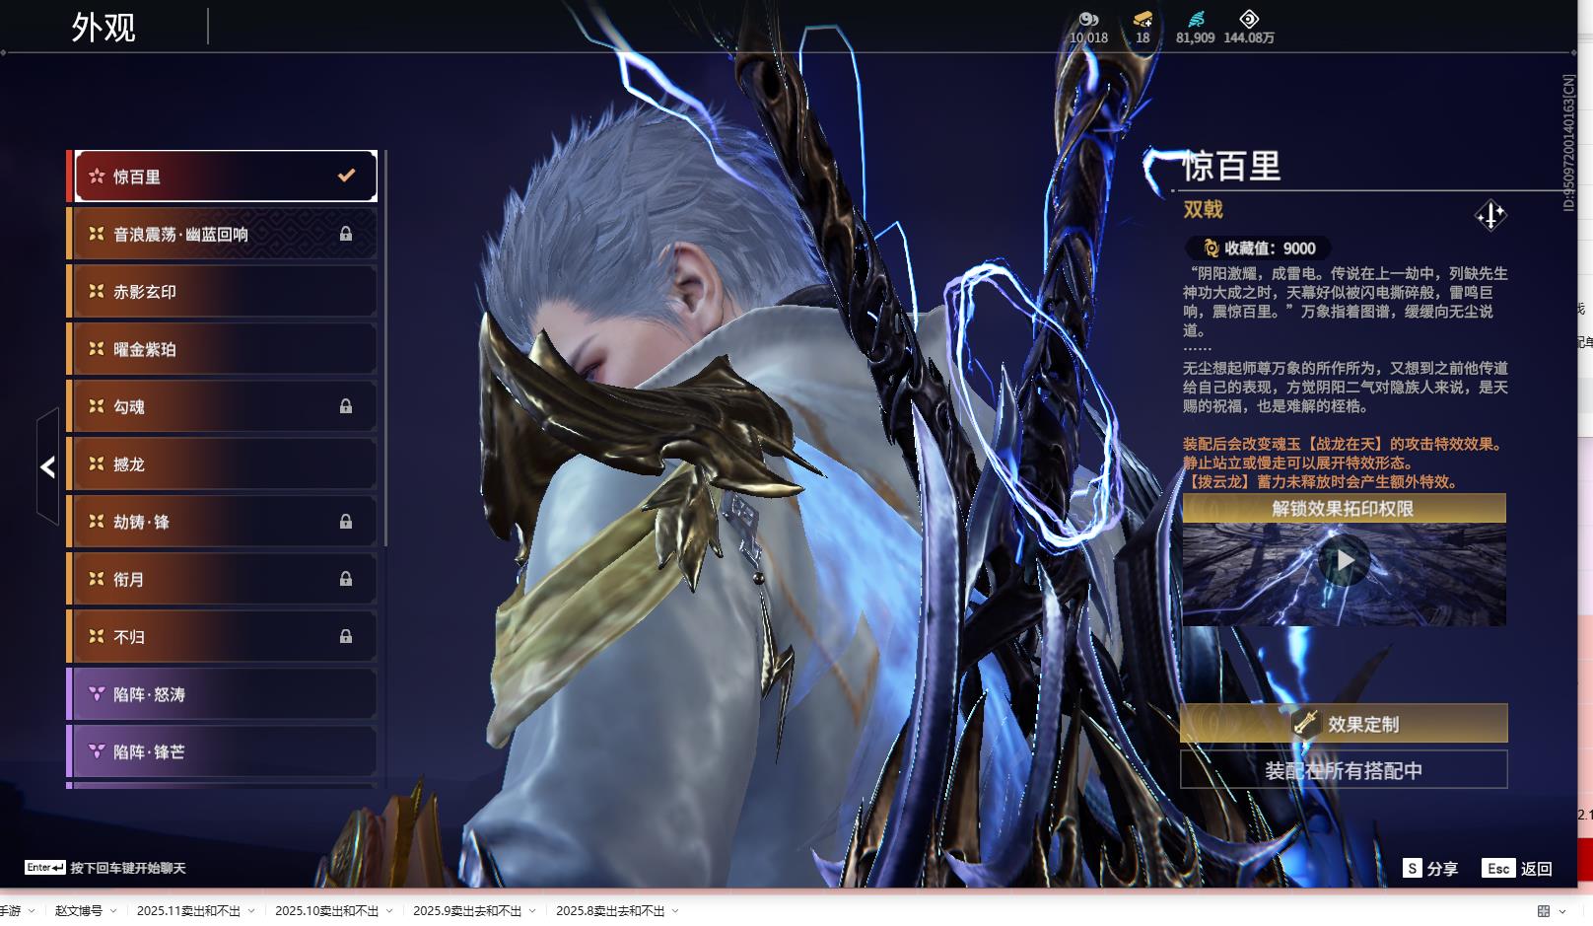1593x926 pixels.
Task: Click the lock icon on 不归
Action: click(346, 636)
